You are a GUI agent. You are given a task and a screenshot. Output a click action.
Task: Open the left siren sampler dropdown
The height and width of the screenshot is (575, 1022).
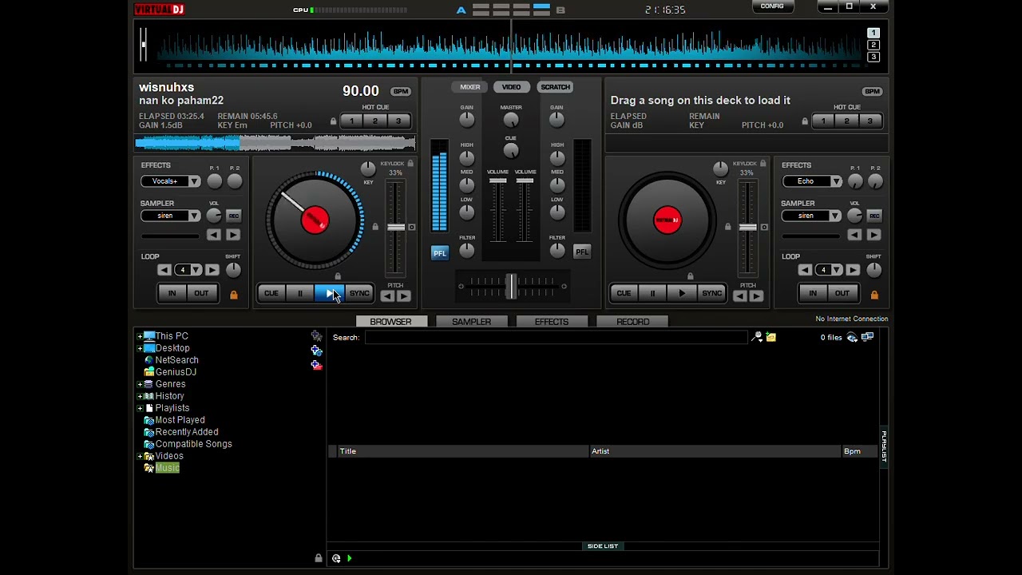click(194, 216)
